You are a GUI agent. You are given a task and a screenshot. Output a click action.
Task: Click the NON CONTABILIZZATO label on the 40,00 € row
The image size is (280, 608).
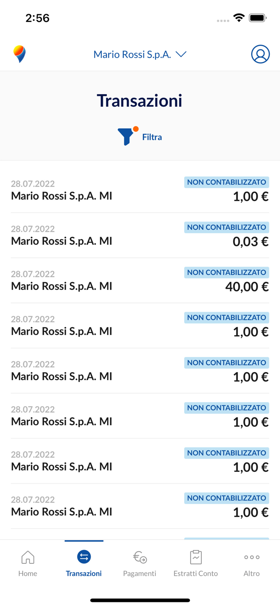click(x=226, y=272)
